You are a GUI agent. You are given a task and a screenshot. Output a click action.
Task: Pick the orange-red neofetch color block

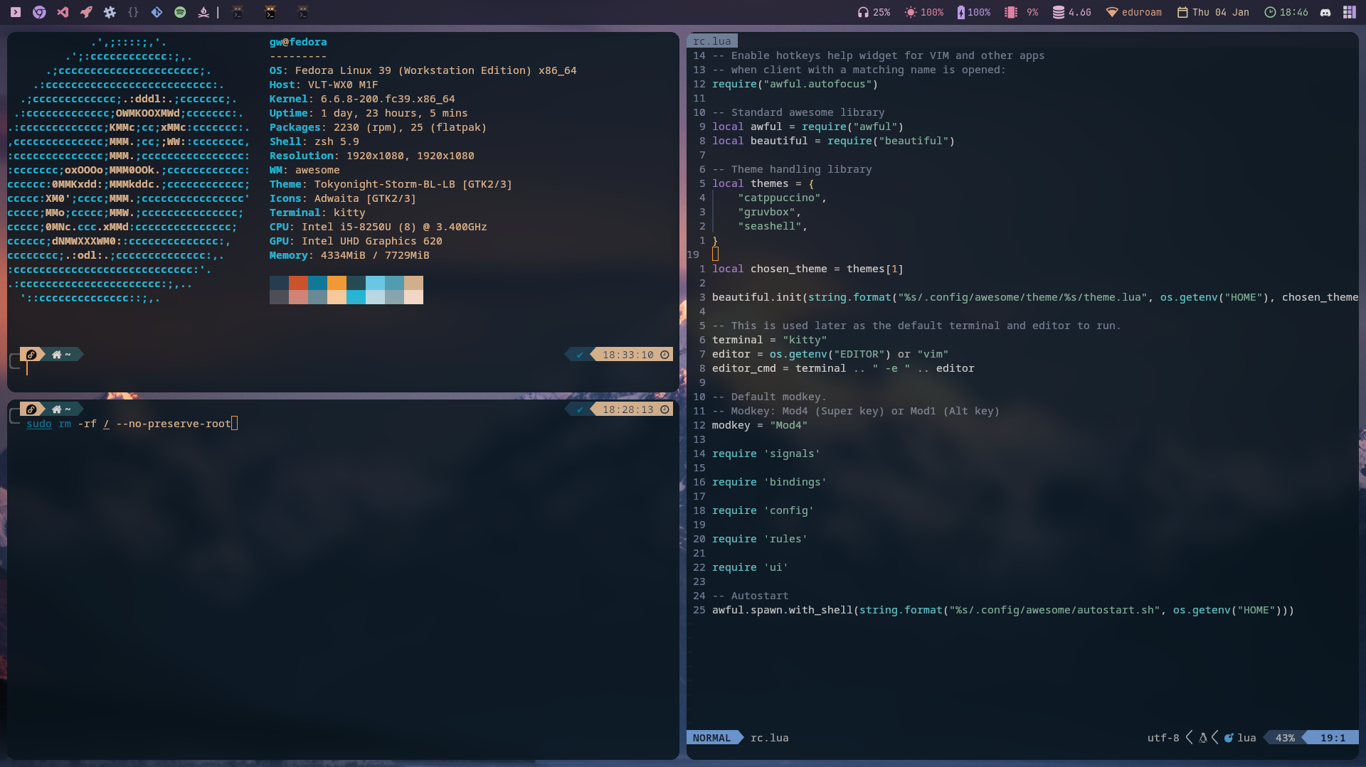coord(298,283)
